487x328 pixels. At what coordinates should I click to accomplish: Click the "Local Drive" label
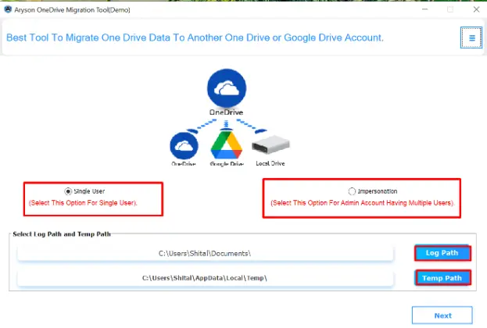coord(270,163)
